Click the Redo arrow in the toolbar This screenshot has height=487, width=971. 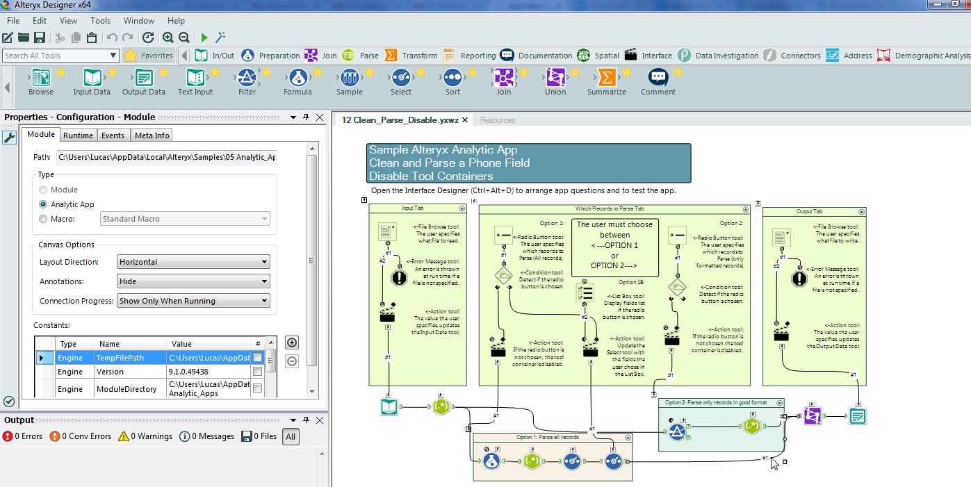coord(127,38)
